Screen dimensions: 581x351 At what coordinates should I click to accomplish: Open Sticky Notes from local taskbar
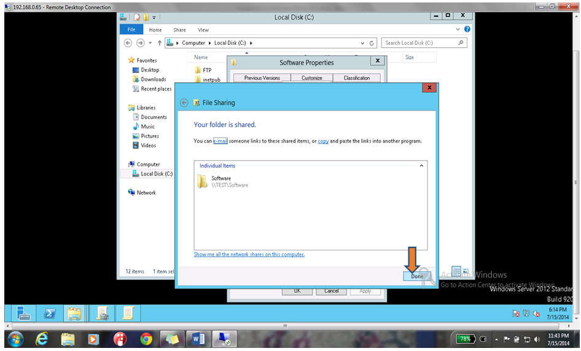point(173,339)
